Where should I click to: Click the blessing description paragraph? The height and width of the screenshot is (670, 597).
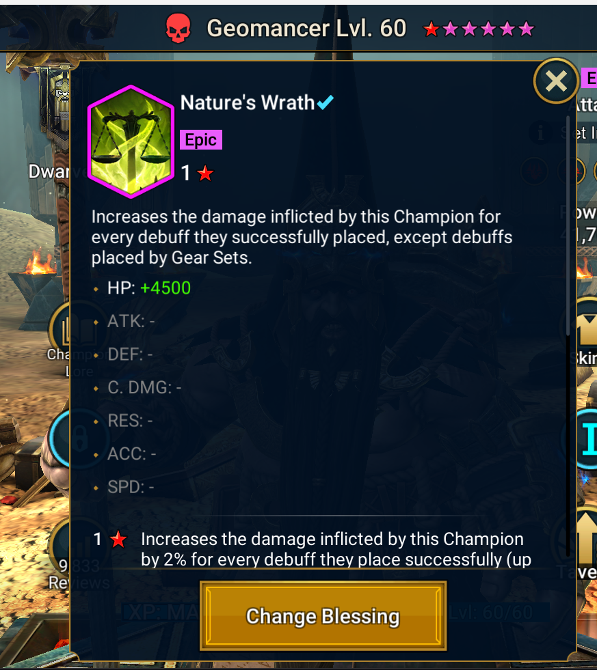click(x=302, y=237)
